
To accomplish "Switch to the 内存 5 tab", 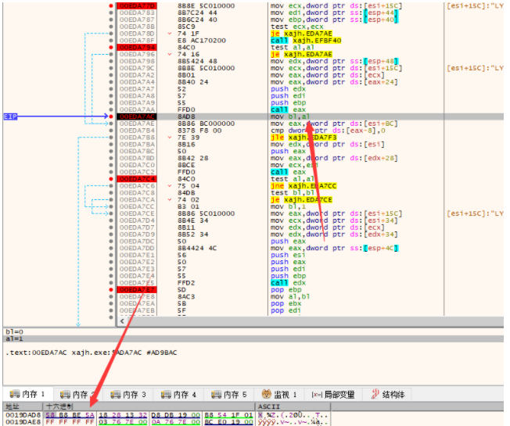I will coord(228,395).
